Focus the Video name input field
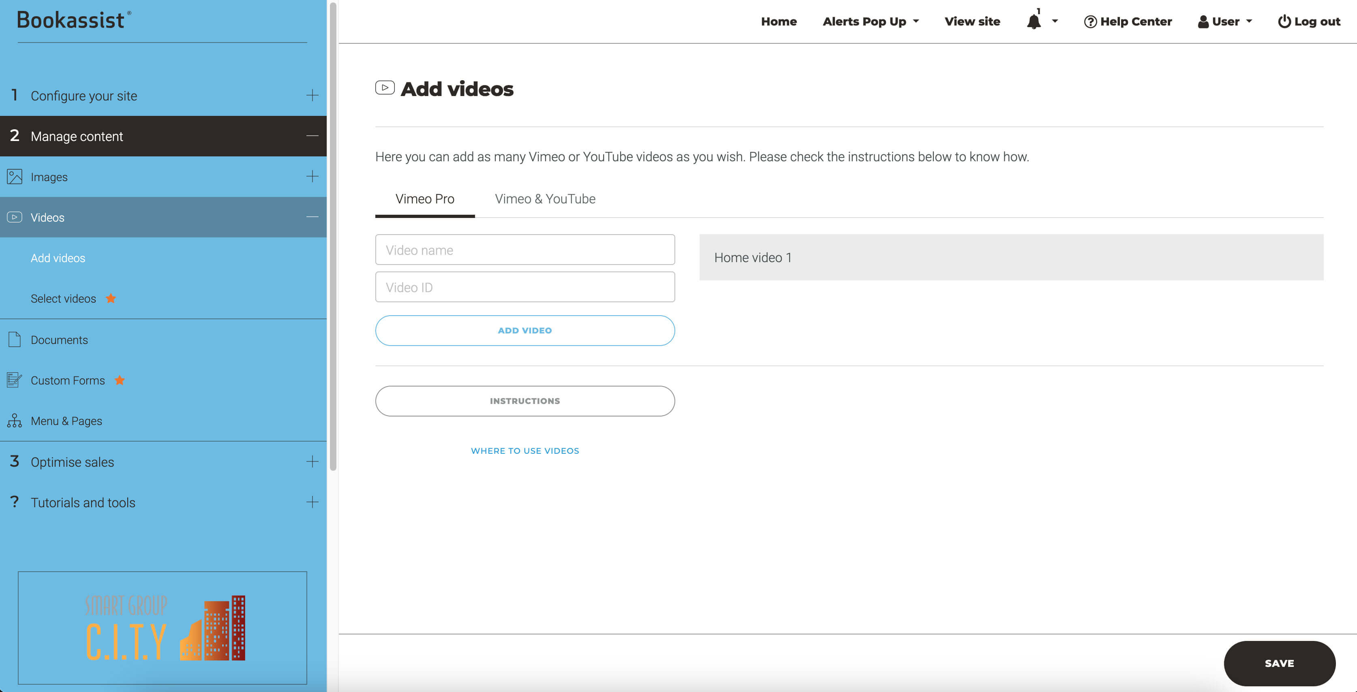The image size is (1357, 692). [x=524, y=250]
